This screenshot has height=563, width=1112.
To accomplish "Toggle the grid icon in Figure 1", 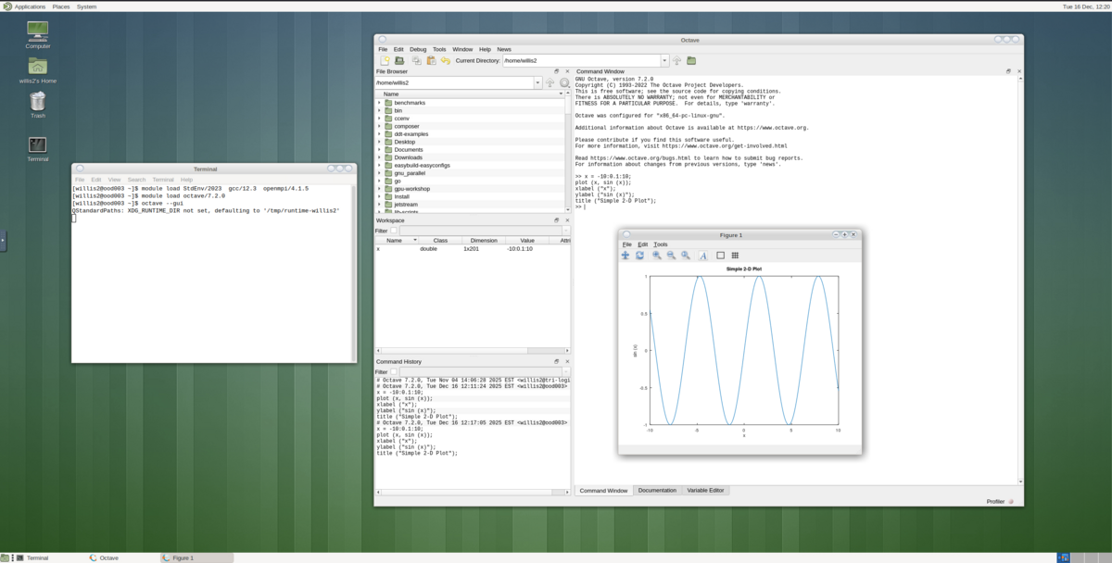I will [x=735, y=256].
